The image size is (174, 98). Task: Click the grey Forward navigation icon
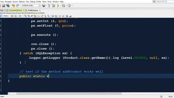20,16
